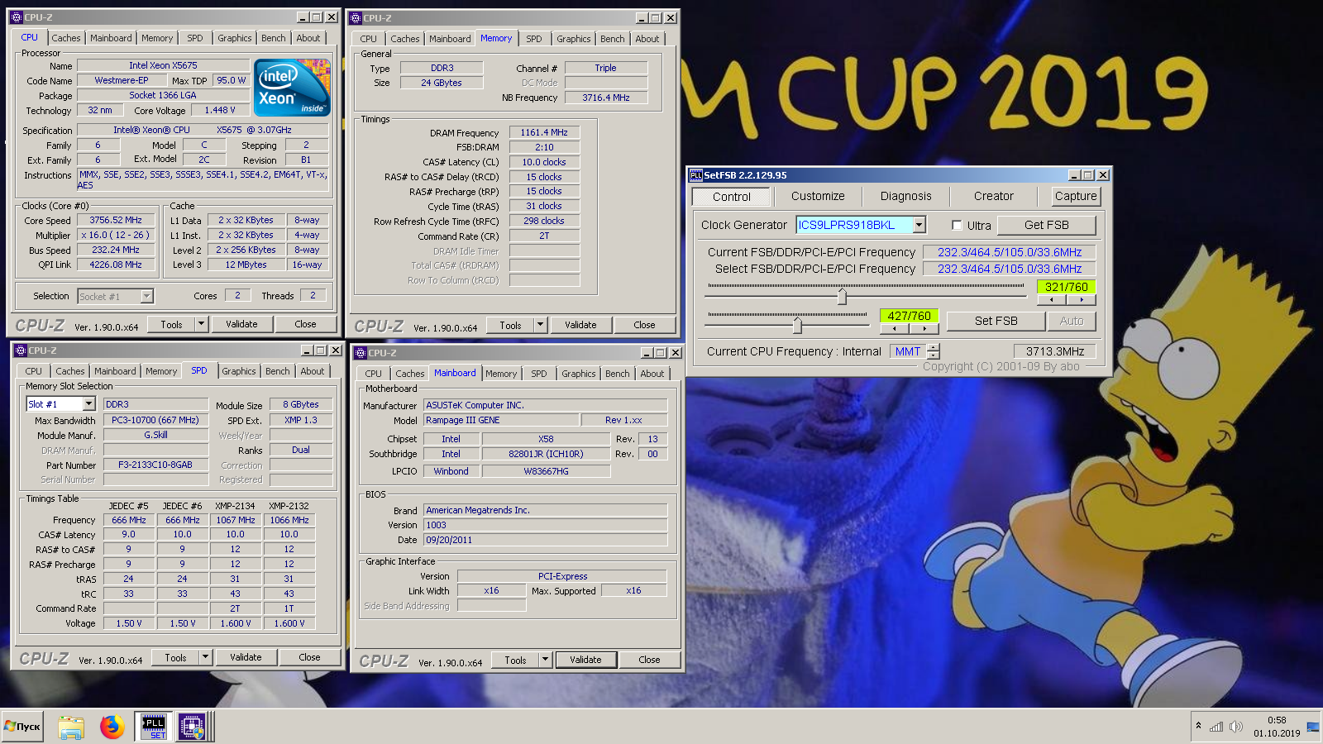Click the Rampage III GENE model field
The width and height of the screenshot is (1323, 744).
pos(500,420)
